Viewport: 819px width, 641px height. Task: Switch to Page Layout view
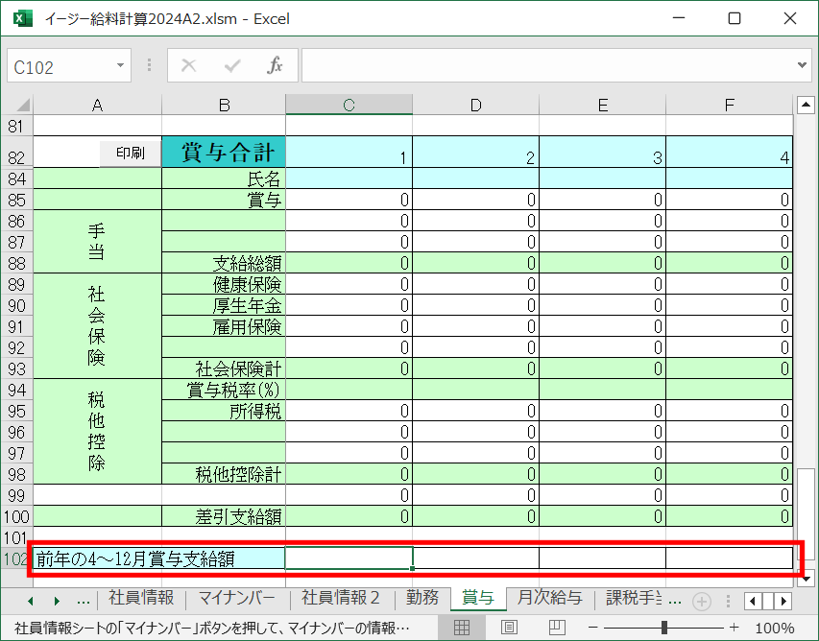tap(509, 628)
